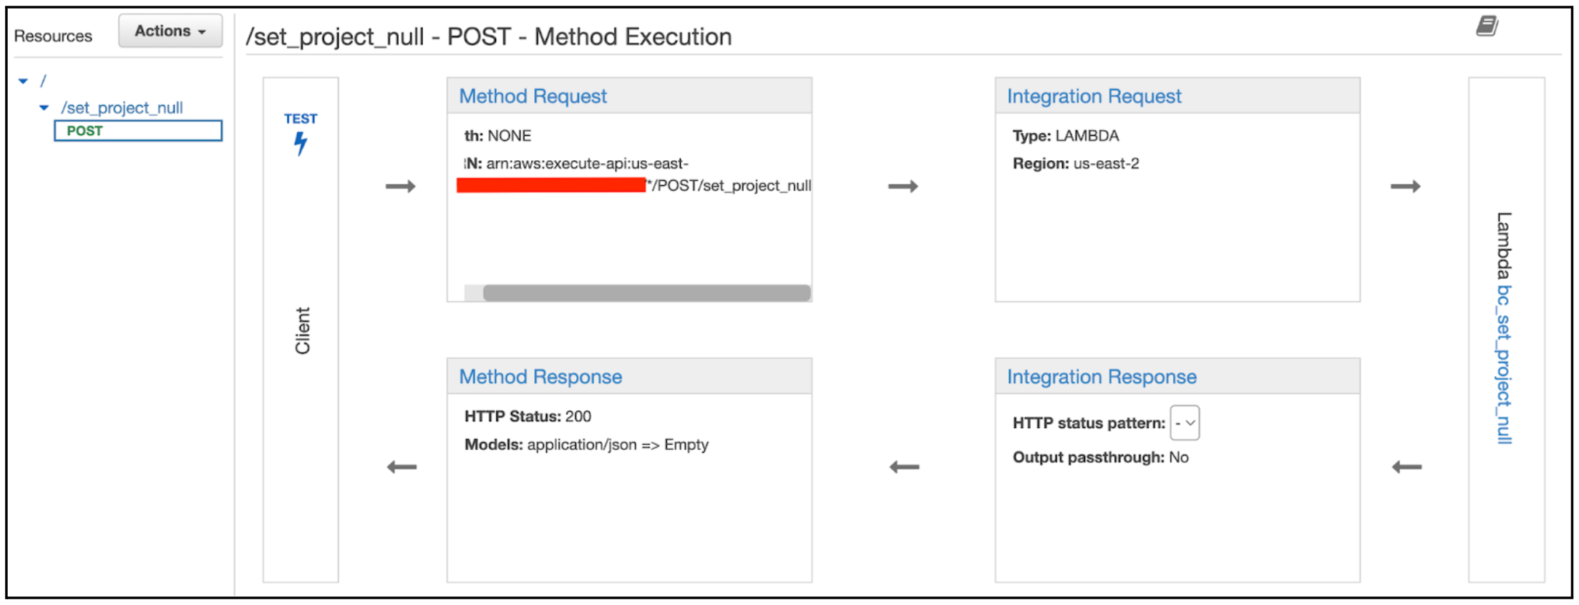
Task: Open the bc_set_project_null Lambda function link
Action: tap(1503, 365)
